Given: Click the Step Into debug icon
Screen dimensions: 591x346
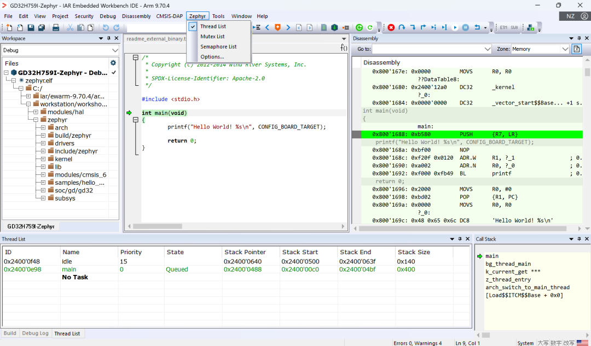Looking at the screenshot, I should coord(413,27).
